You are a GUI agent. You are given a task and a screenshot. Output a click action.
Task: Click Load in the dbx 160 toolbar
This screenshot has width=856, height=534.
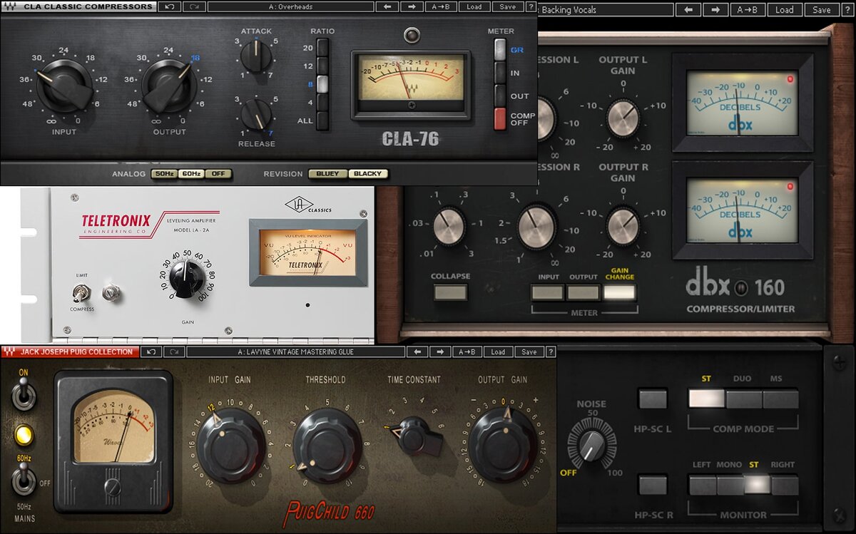[x=785, y=10]
